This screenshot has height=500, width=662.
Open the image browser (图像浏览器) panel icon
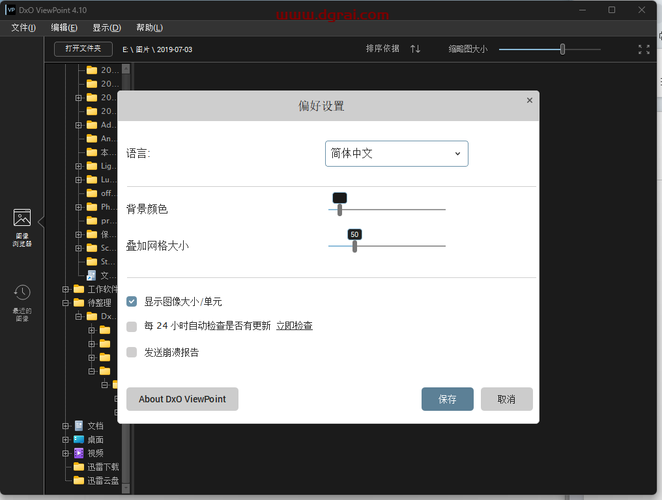tap(22, 217)
